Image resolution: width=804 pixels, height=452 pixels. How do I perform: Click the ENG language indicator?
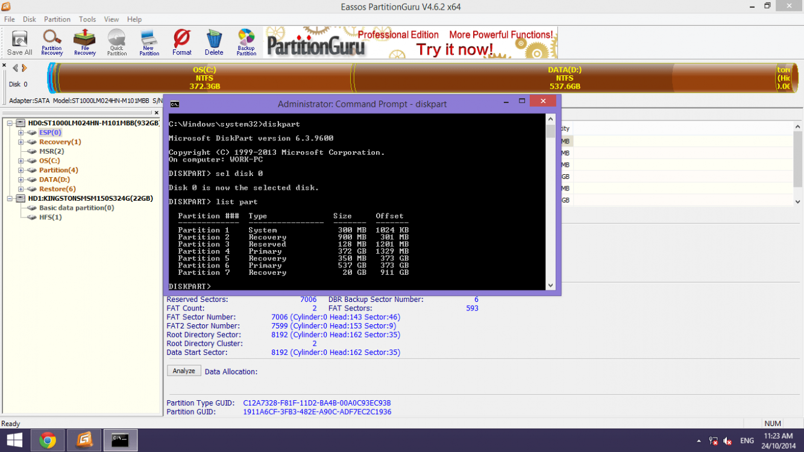click(747, 441)
